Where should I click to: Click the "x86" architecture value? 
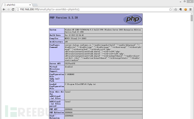tap(66, 42)
